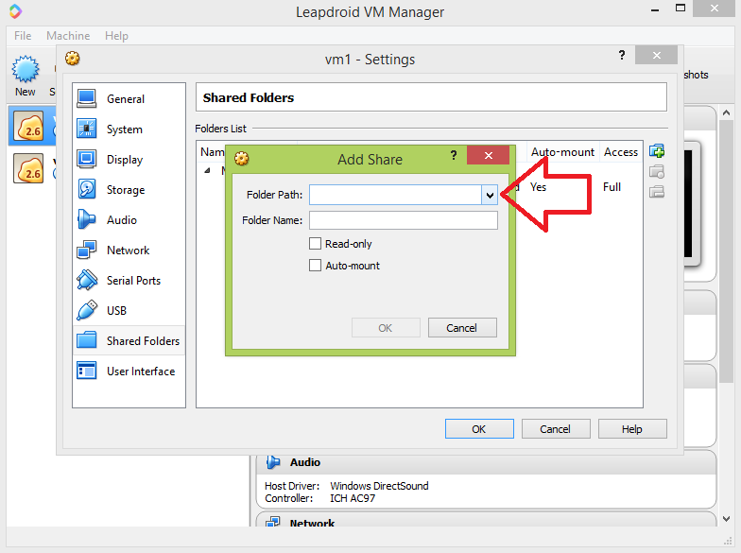This screenshot has width=741, height=553.
Task: Select the Shared Folders category
Action: coord(129,340)
